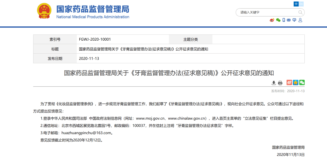Click the huazhuangpinchu@163.com email address
Viewport: 327px width, 158px height.
[x=87, y=133]
